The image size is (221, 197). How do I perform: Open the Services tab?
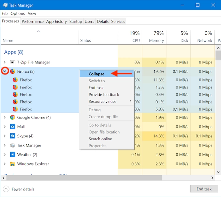coord(118,22)
